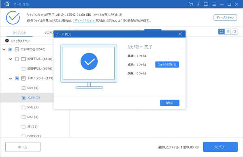Toggle the C:(NTFS) drive checkbox
The image size is (243, 157).
(x=10, y=49)
